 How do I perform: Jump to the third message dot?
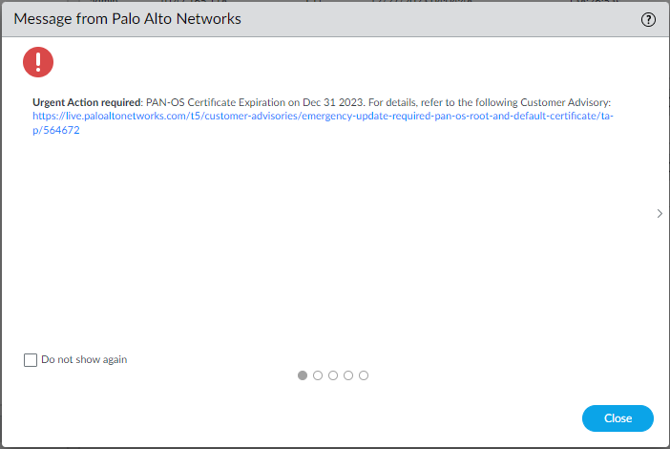(x=333, y=375)
